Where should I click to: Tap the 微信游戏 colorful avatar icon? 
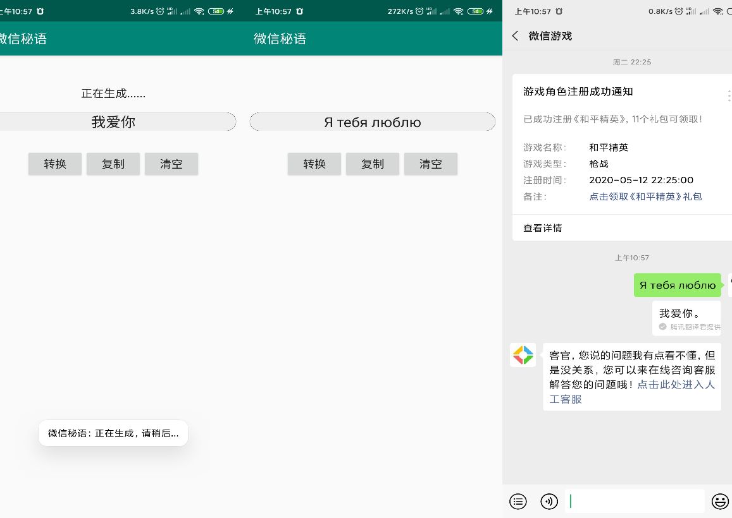click(x=523, y=355)
